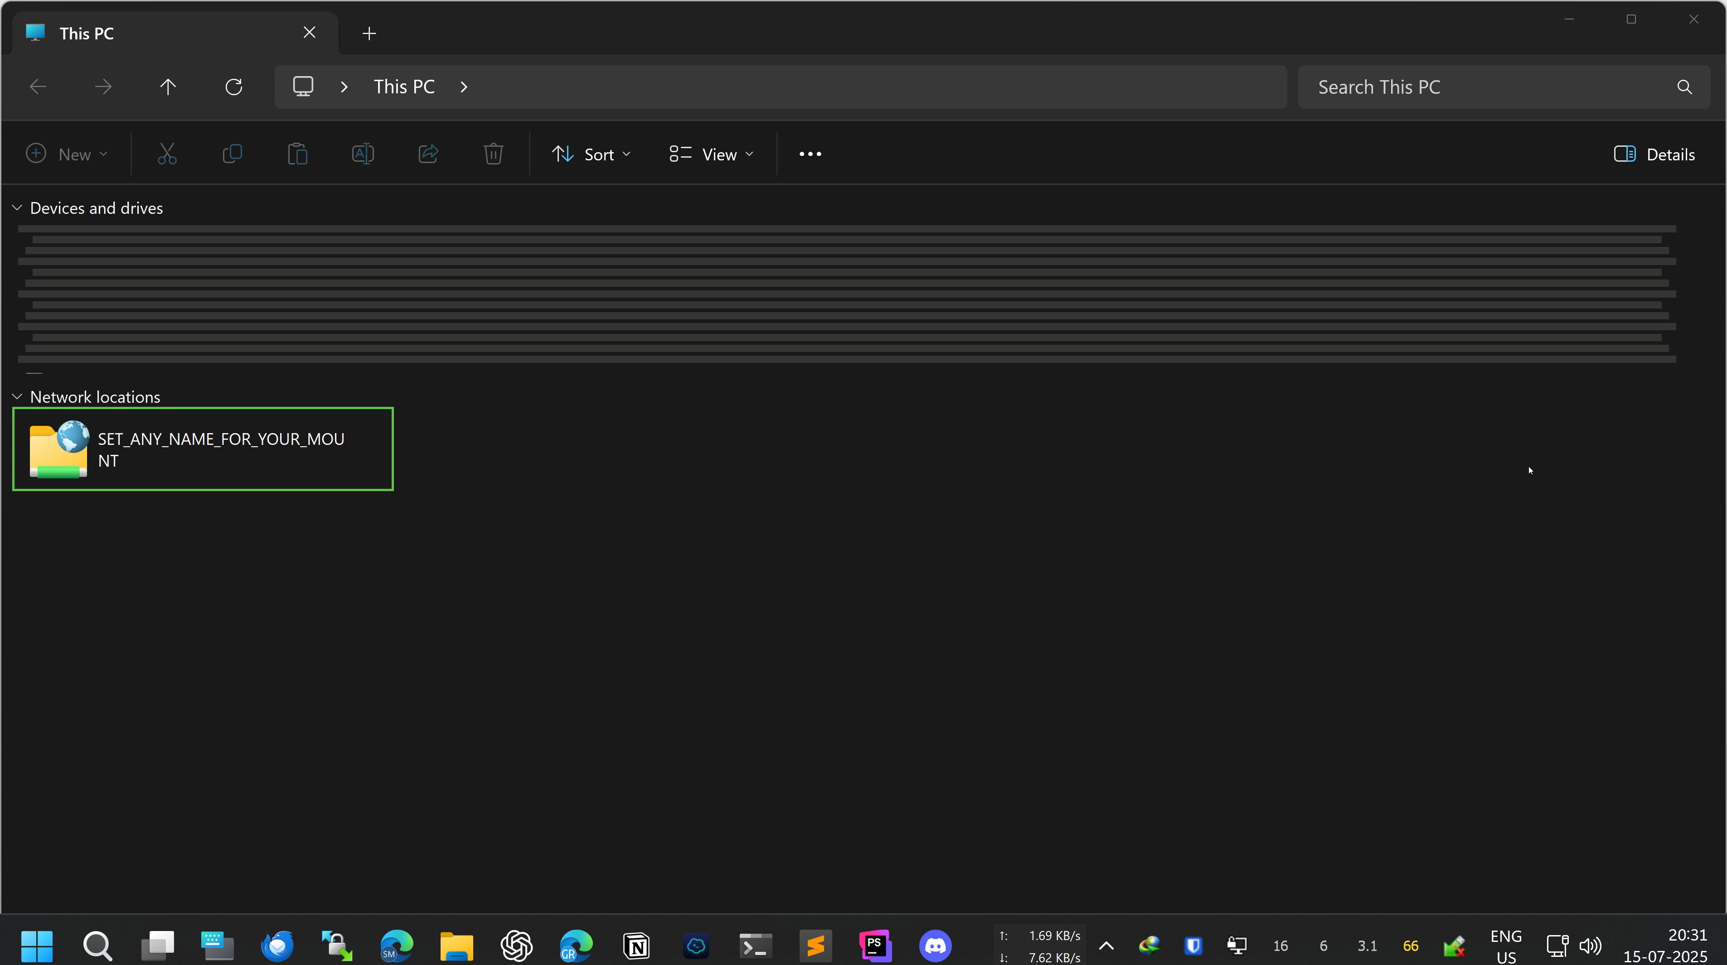Open Task View in taskbar
Screen dimensions: 1727x965
[158, 946]
